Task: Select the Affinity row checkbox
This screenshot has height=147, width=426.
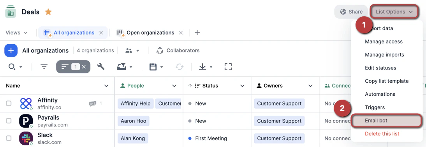Action: click(x=9, y=104)
